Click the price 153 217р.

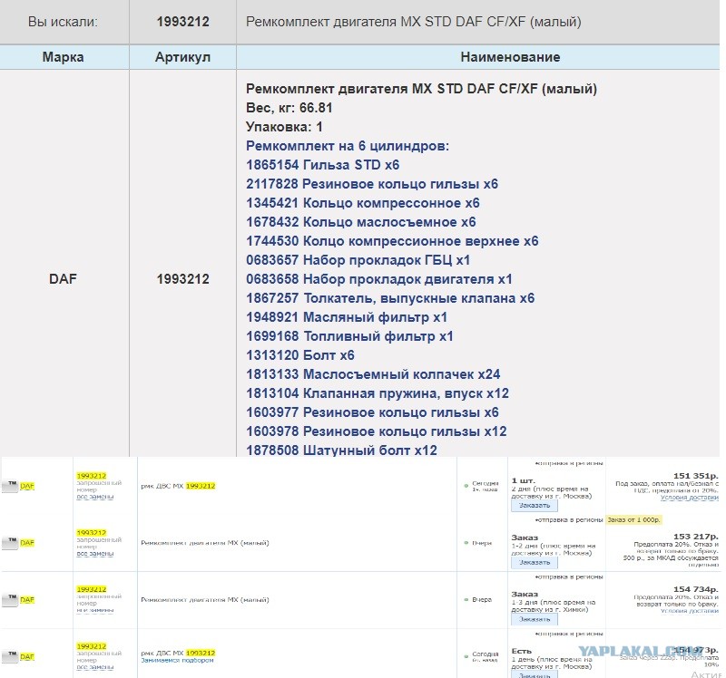[x=696, y=537]
